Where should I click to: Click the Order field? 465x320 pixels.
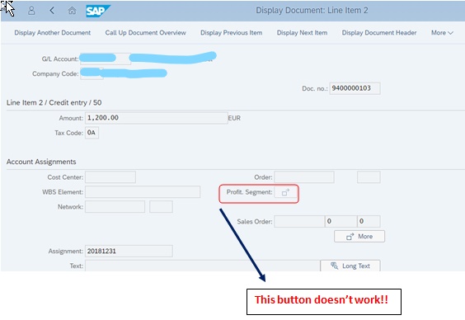click(x=304, y=177)
